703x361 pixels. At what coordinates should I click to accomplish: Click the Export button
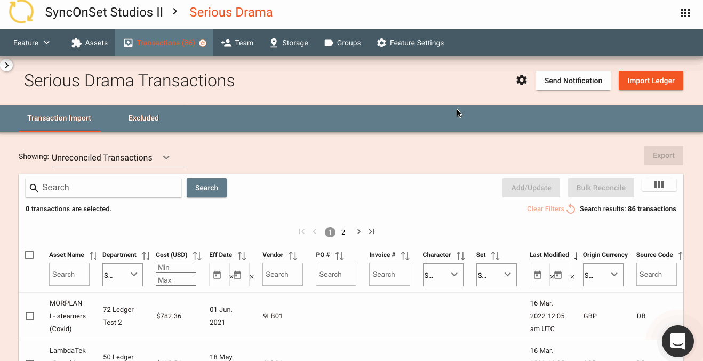pos(664,155)
